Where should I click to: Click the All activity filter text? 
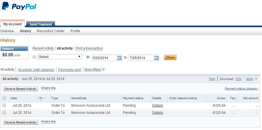click(x=7, y=70)
